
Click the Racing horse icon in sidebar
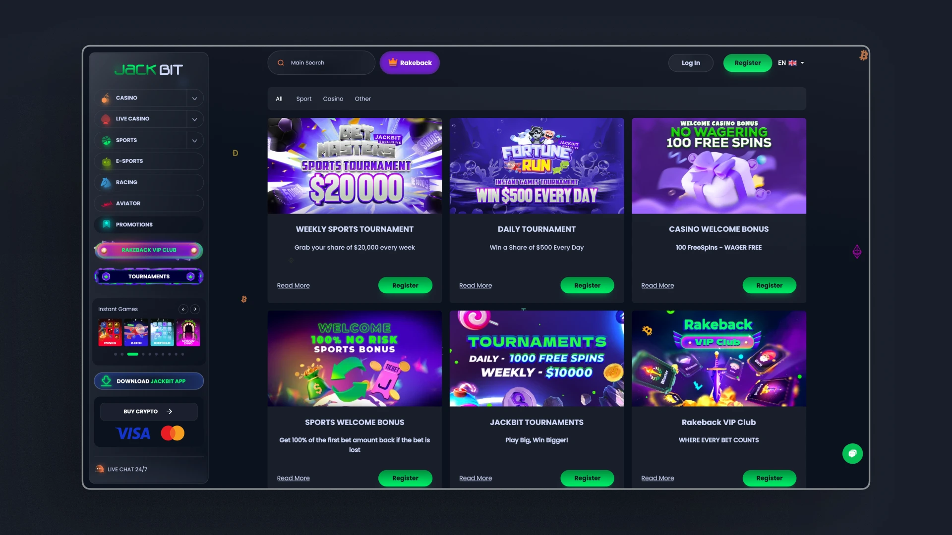[x=106, y=182]
